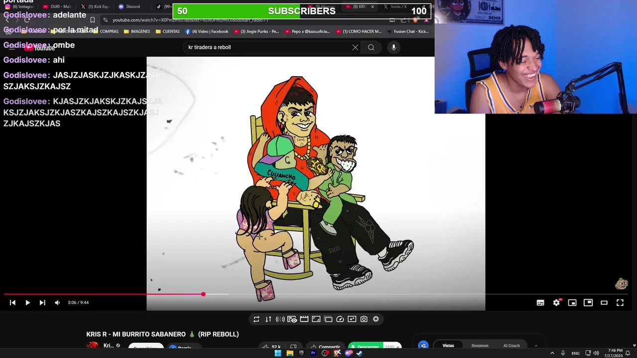Toggle loop icon in extension toolbar
This screenshot has height=358, width=637.
tap(256, 319)
